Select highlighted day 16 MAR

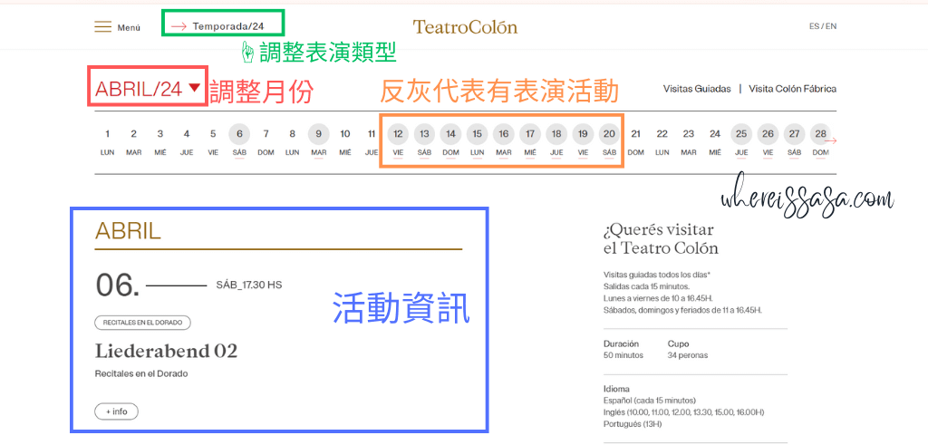coord(504,142)
